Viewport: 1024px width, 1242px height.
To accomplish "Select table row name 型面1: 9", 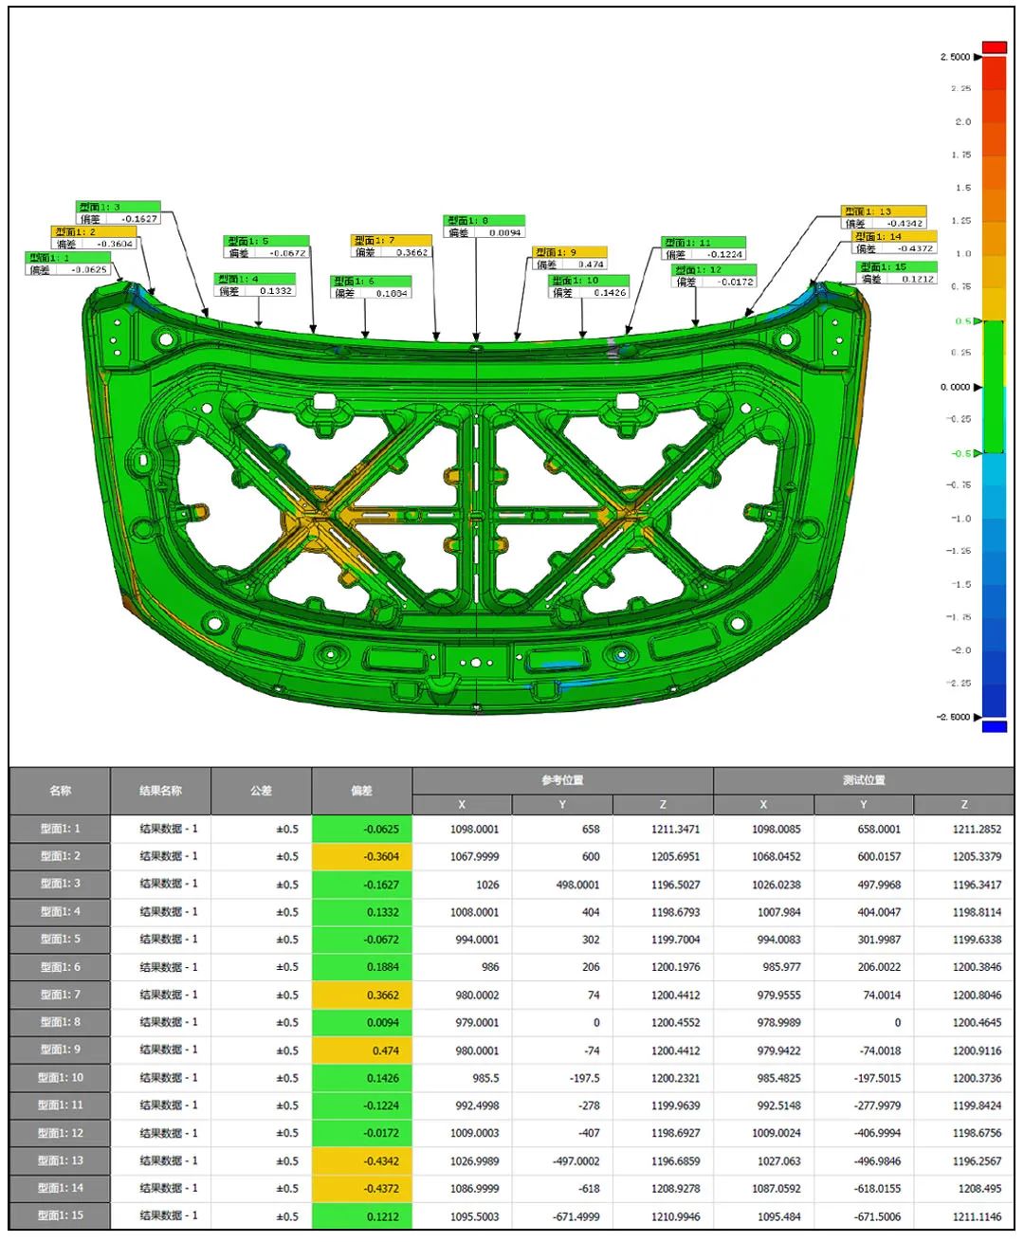I will point(61,1050).
